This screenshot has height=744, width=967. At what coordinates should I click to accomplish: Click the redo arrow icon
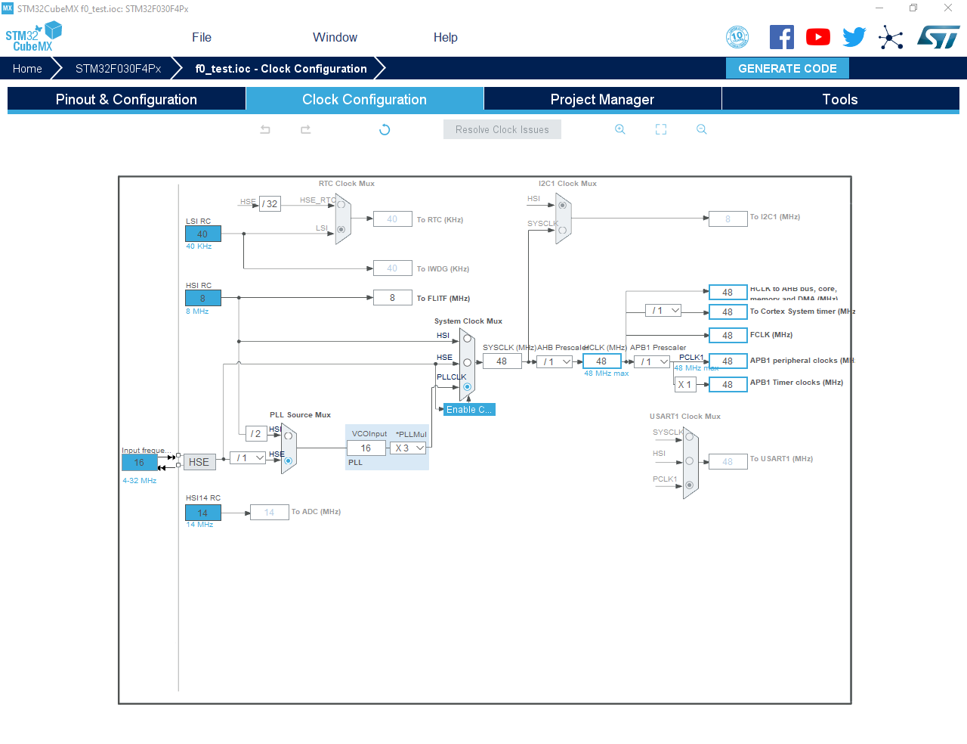click(x=305, y=129)
